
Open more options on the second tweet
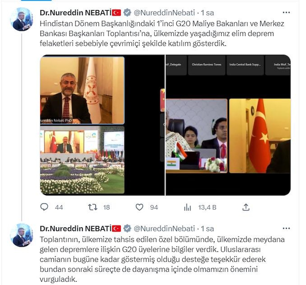pyautogui.click(x=286, y=228)
